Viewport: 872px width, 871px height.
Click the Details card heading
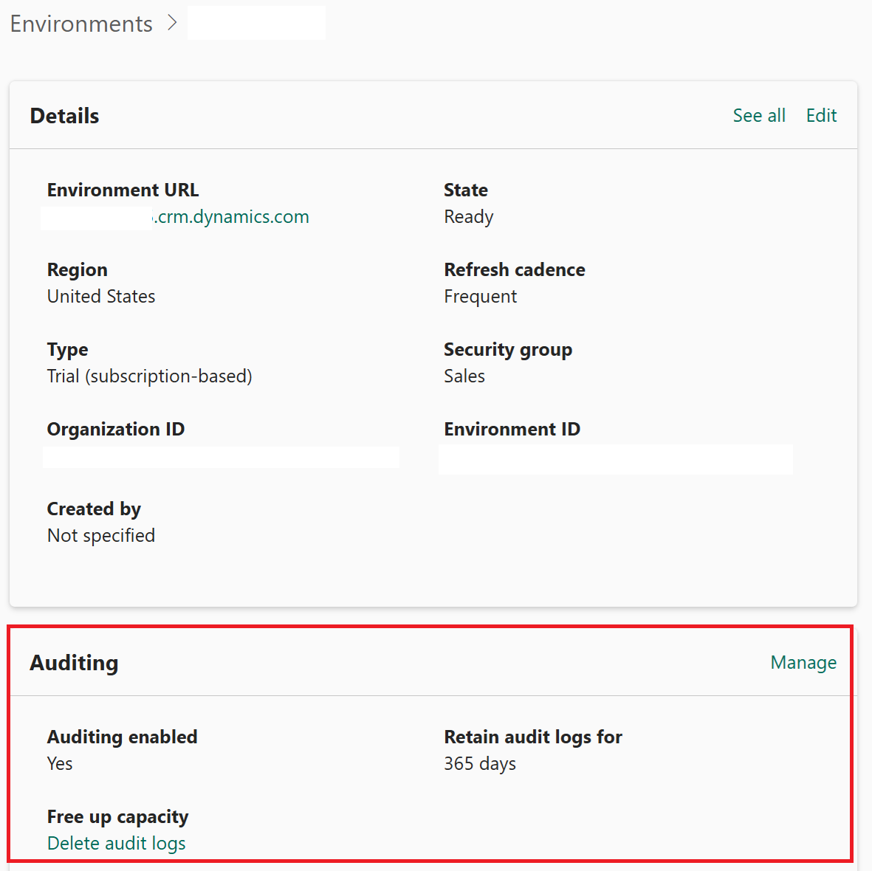click(65, 116)
